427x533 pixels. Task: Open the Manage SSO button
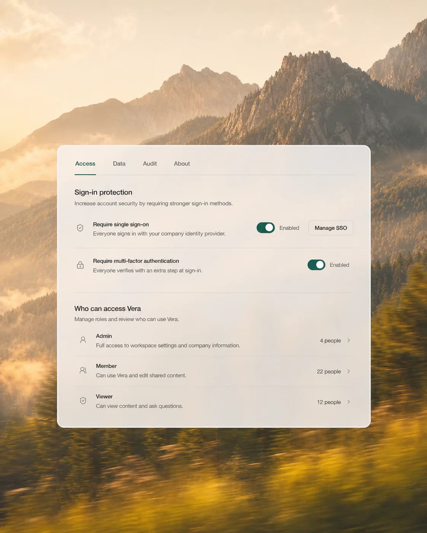click(331, 228)
